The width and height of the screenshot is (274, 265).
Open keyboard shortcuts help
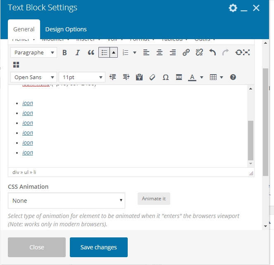tap(233, 77)
